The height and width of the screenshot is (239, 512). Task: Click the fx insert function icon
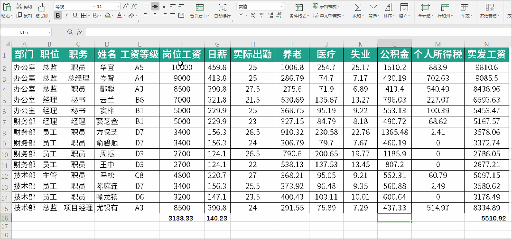tap(79, 32)
